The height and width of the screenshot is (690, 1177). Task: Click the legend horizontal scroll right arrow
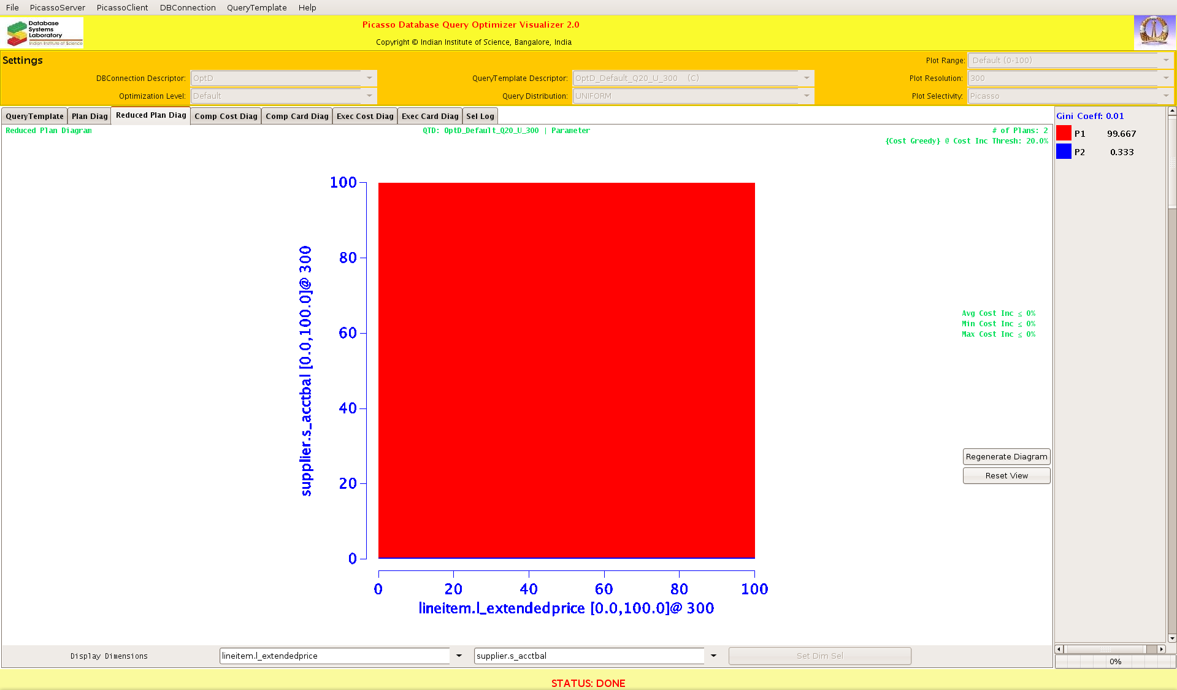coord(1161,649)
